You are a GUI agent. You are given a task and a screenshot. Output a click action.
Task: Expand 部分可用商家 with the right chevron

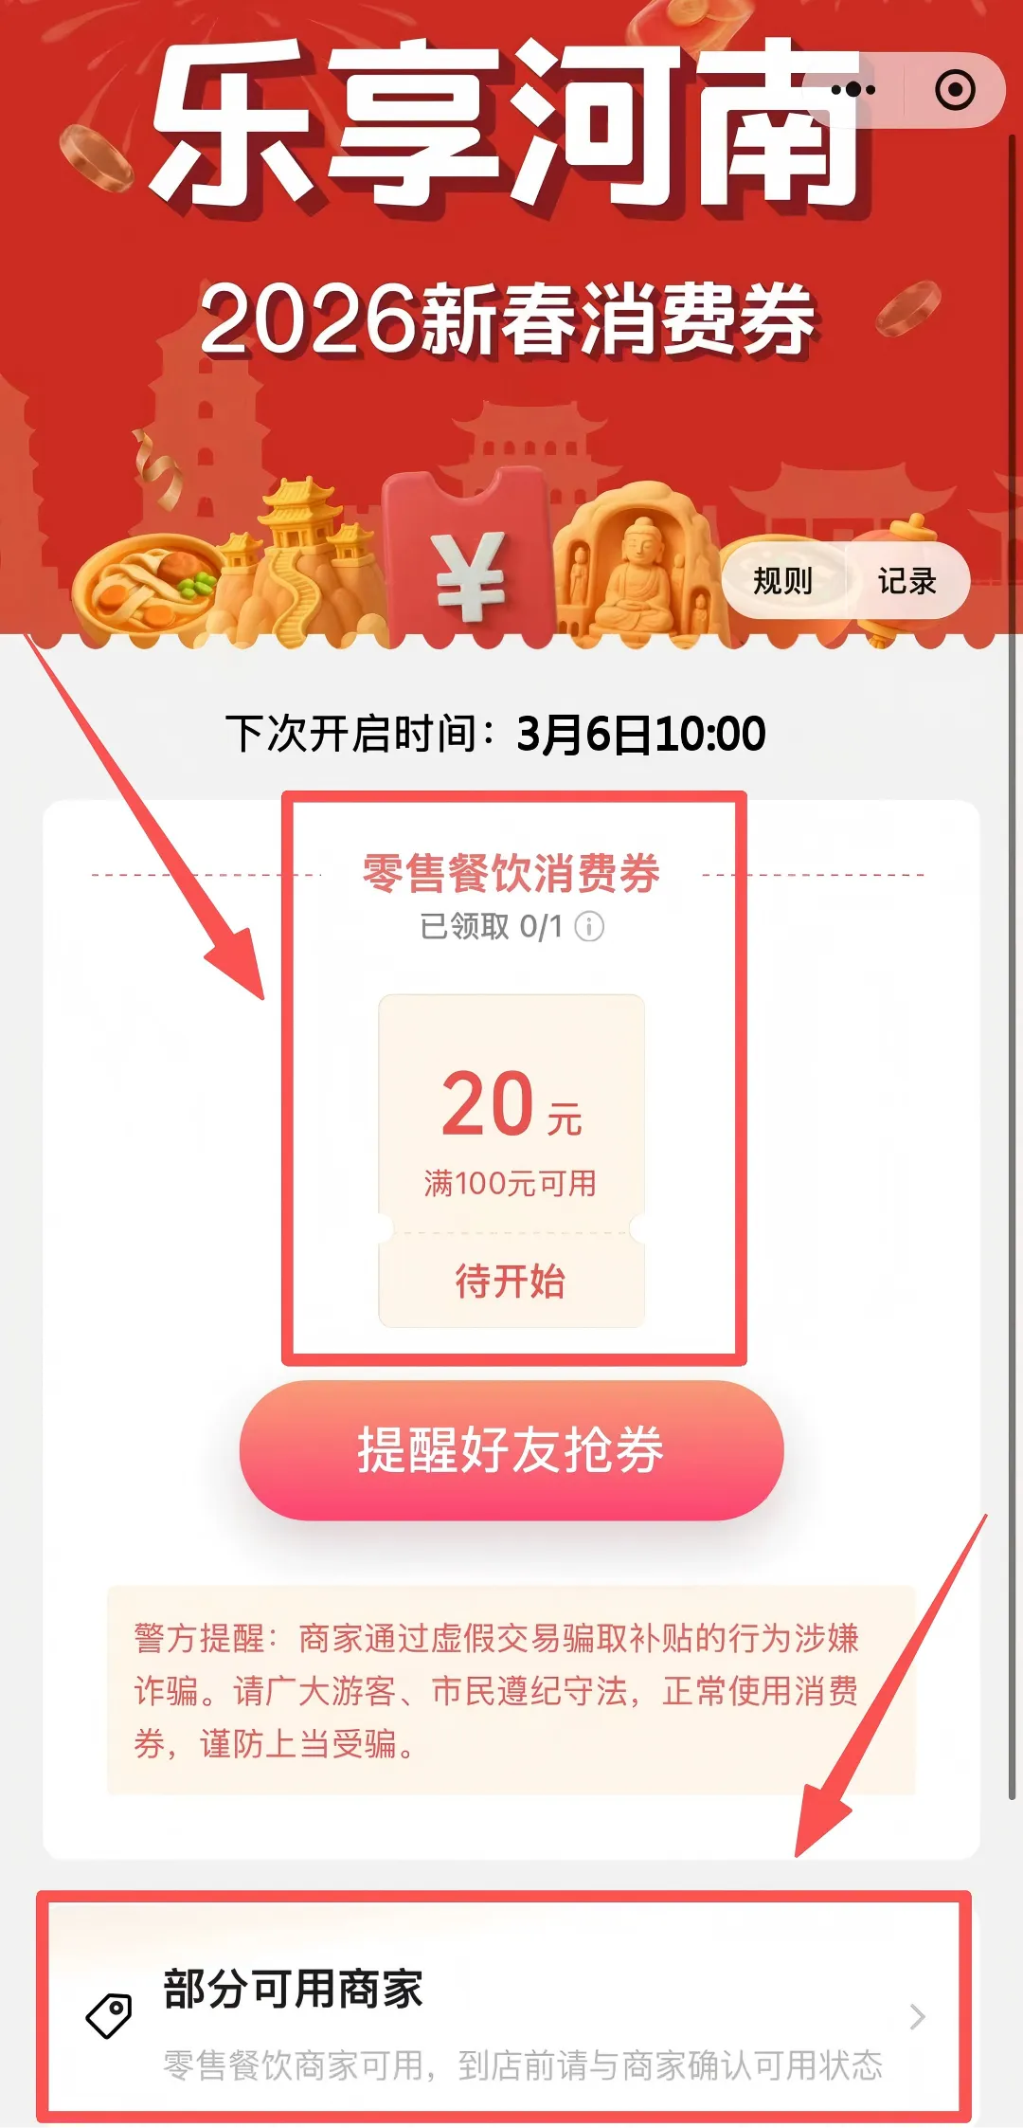point(917,2016)
